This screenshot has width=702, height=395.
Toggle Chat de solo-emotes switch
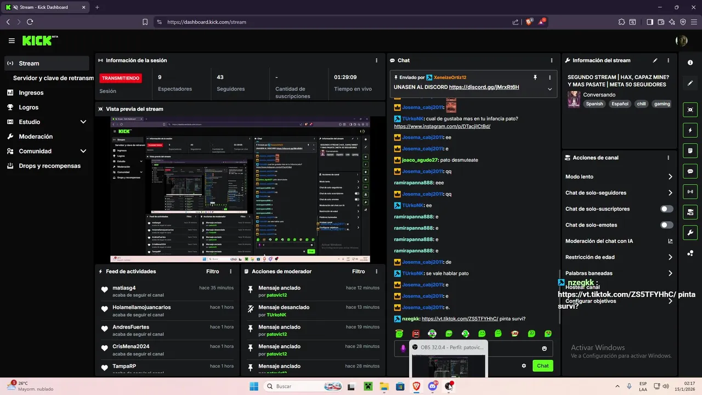click(x=667, y=225)
